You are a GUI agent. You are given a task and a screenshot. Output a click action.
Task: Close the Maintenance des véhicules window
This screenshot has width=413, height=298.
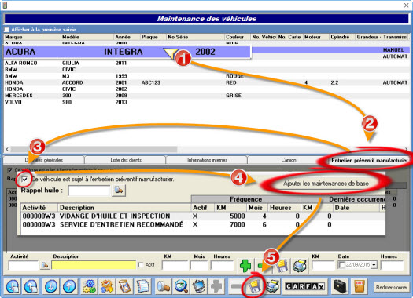click(407, 5)
